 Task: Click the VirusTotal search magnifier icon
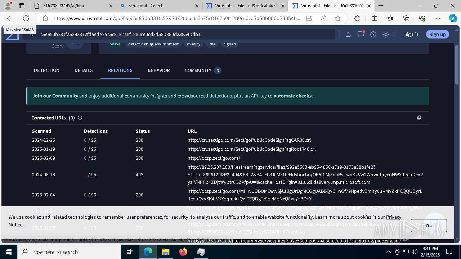pos(32,34)
